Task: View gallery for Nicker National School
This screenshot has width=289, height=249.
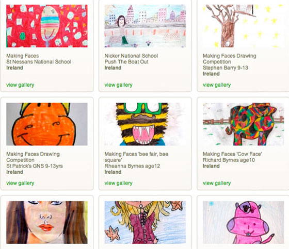Action: pos(119,85)
